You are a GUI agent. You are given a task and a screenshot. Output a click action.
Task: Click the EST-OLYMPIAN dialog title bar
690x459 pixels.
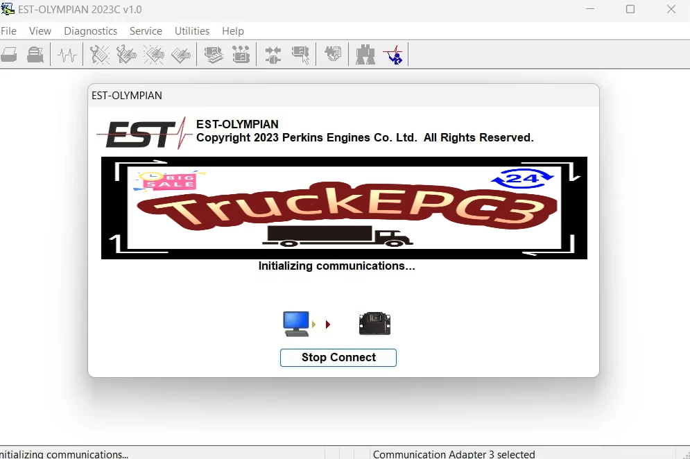[343, 96]
